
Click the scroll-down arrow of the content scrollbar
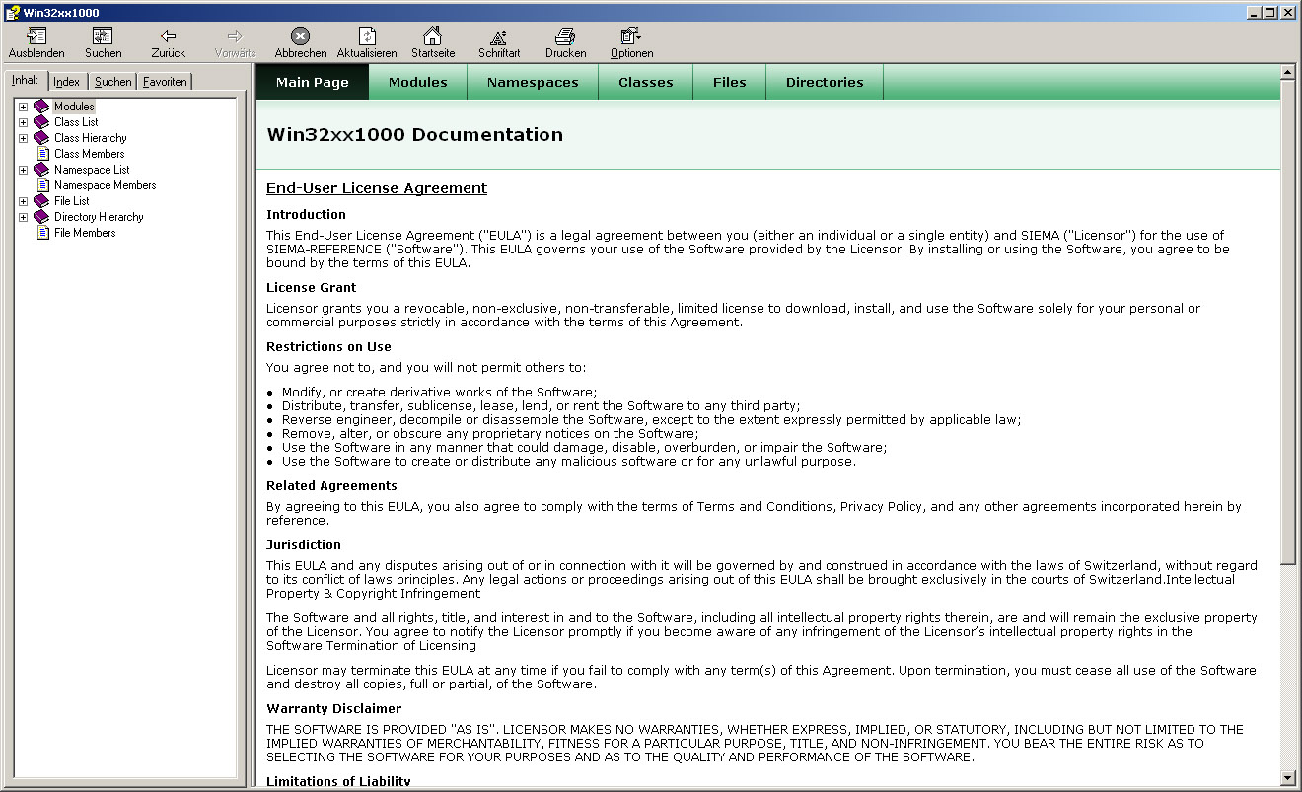click(1287, 778)
